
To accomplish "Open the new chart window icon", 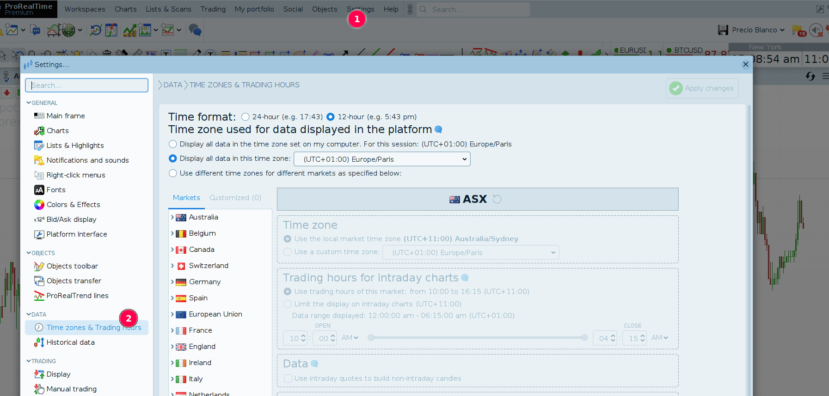I will pyautogui.click(x=12, y=30).
